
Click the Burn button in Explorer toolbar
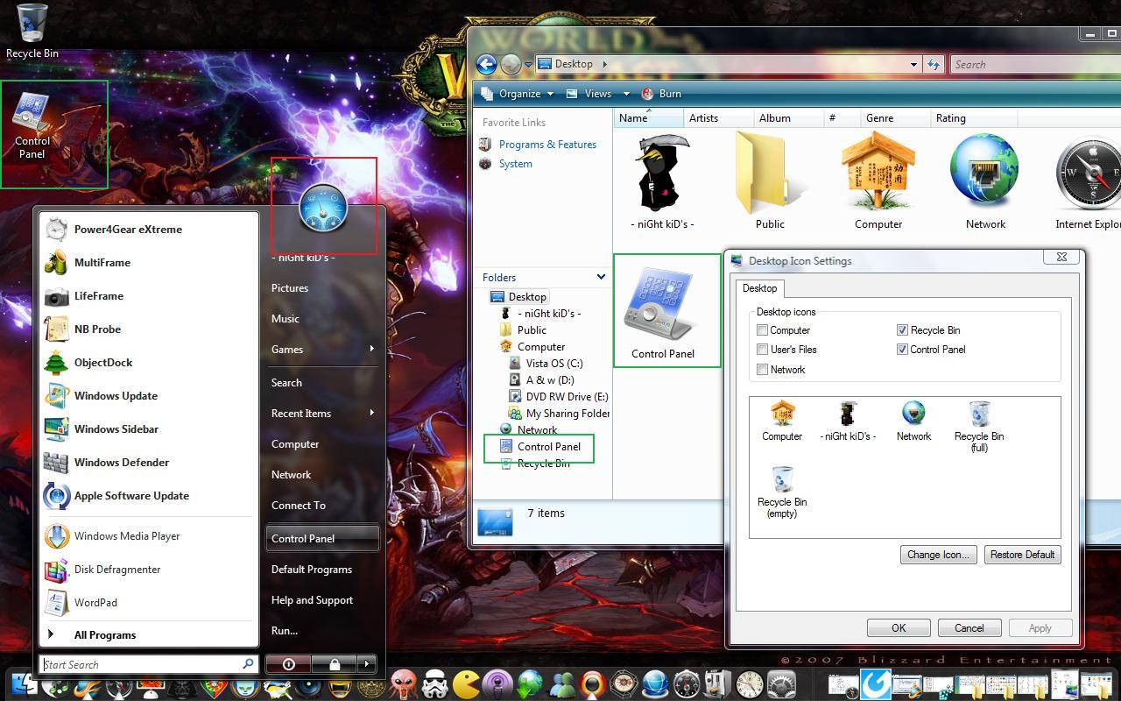(662, 94)
